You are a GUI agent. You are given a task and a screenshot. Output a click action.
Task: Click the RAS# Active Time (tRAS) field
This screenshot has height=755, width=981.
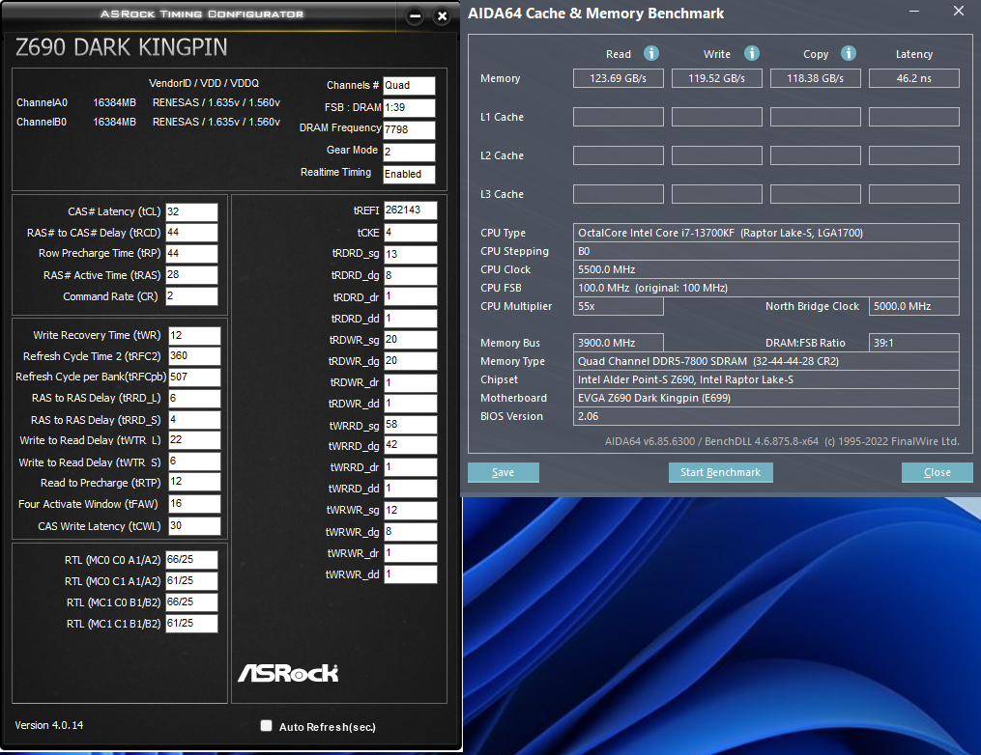[x=191, y=275]
